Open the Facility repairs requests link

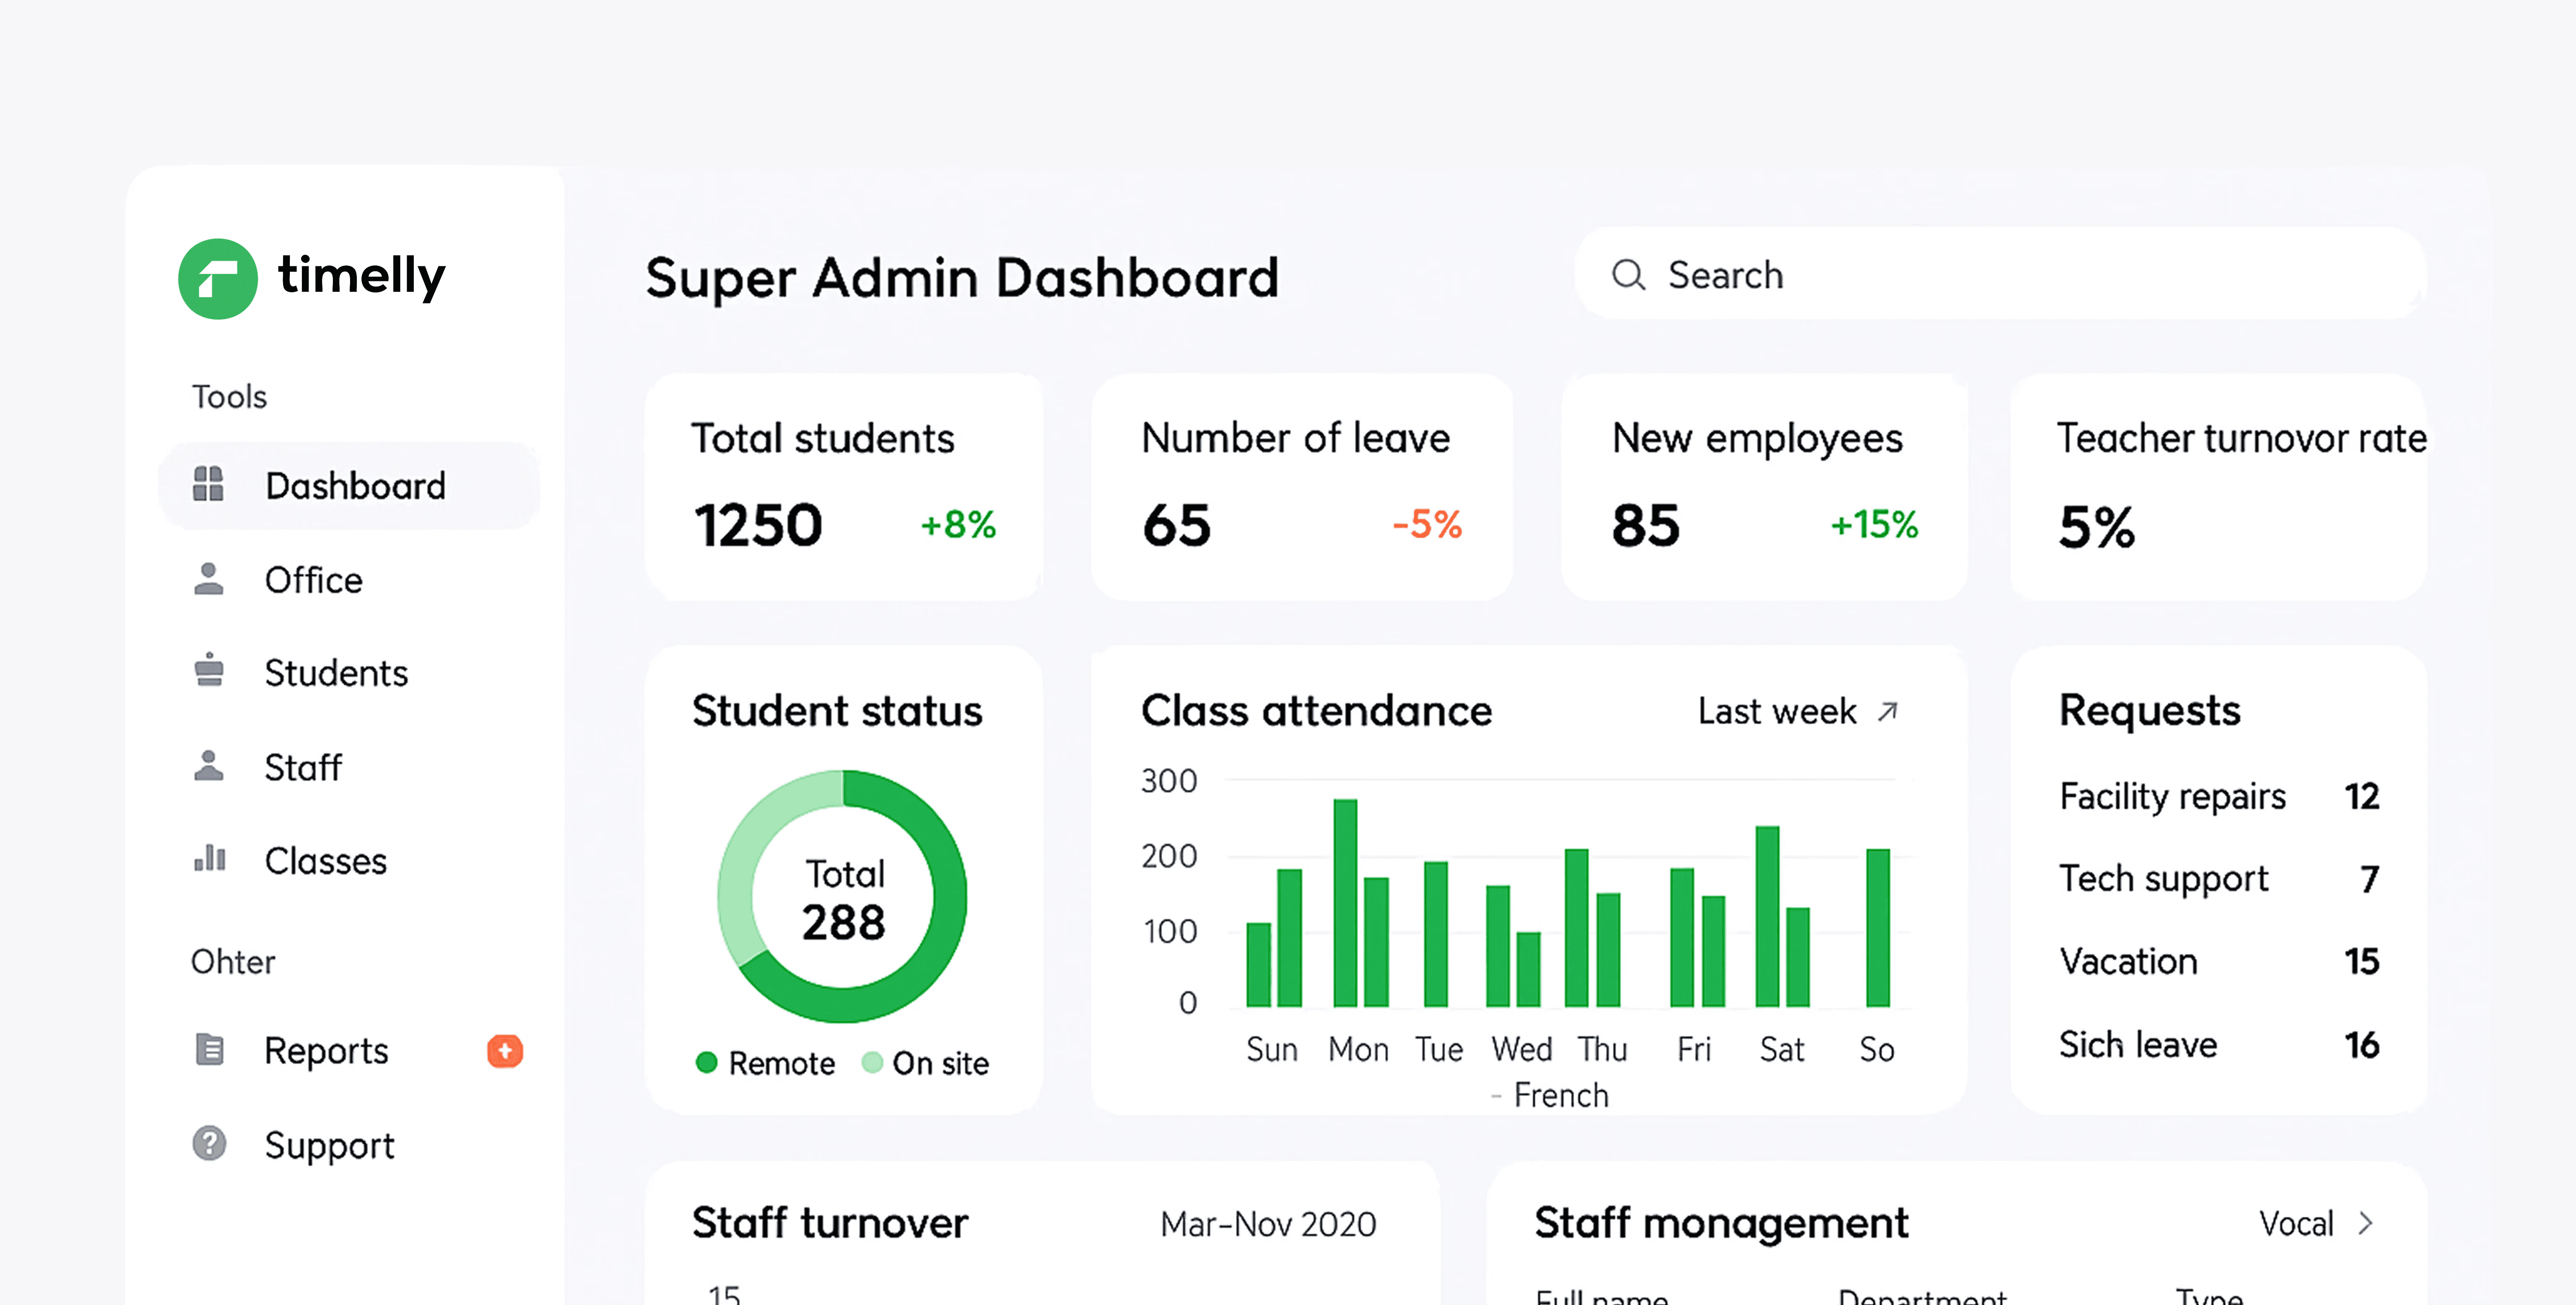tap(2172, 796)
